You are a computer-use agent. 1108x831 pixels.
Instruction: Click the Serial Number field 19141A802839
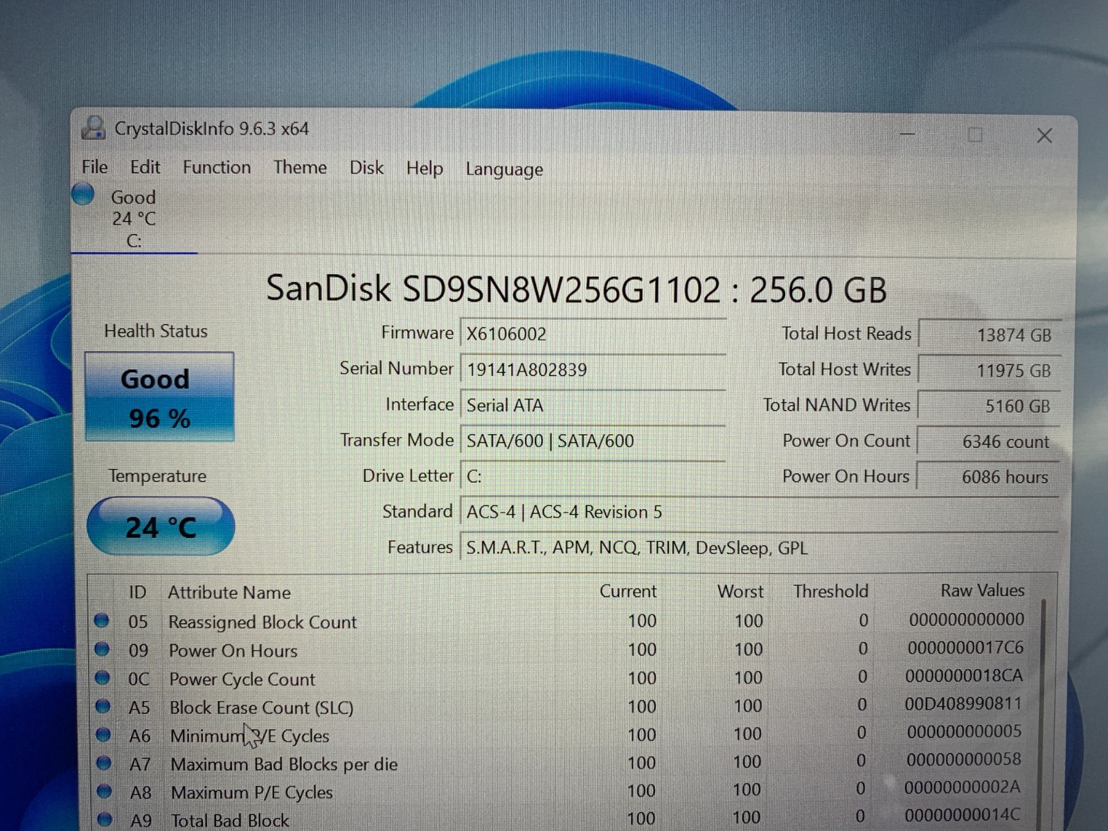(x=592, y=369)
